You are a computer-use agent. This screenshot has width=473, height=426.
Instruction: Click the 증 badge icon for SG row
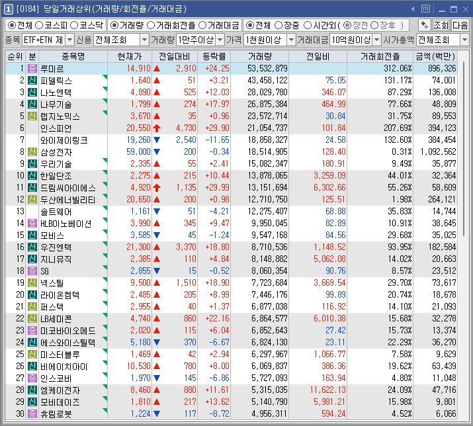pos(32,271)
